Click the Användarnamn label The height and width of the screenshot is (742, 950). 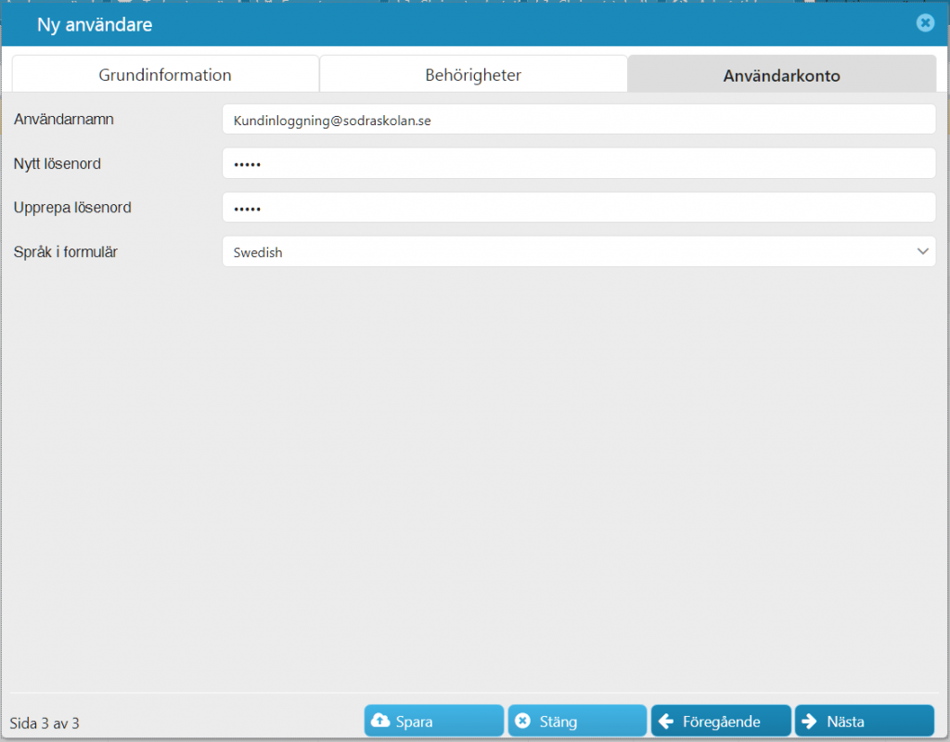click(64, 120)
